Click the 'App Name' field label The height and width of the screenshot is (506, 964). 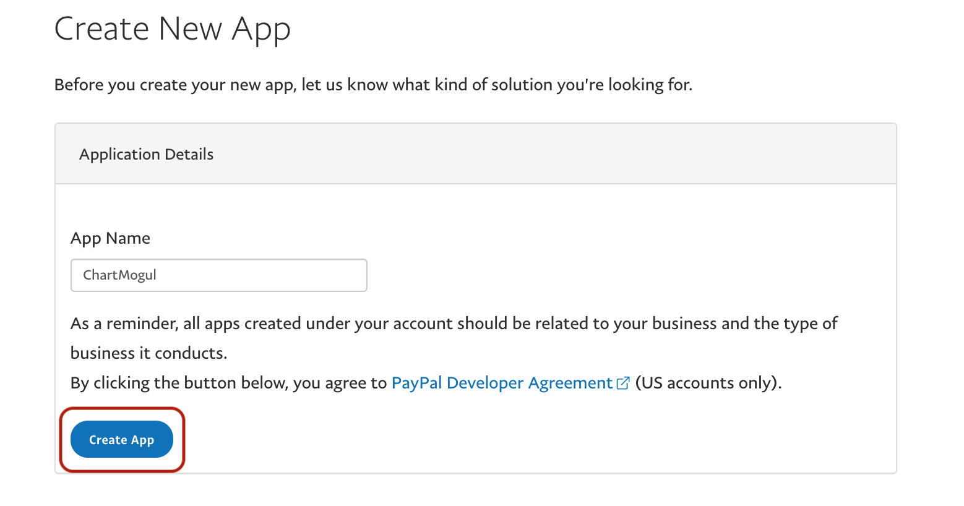110,238
